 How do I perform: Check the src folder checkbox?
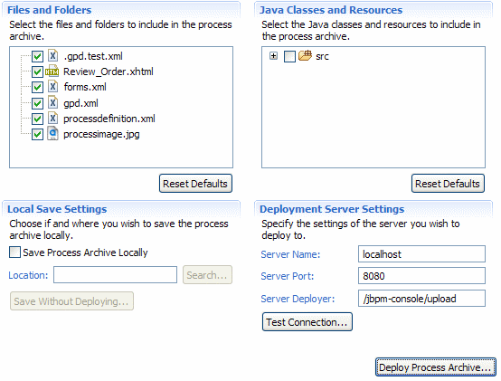[x=289, y=57]
